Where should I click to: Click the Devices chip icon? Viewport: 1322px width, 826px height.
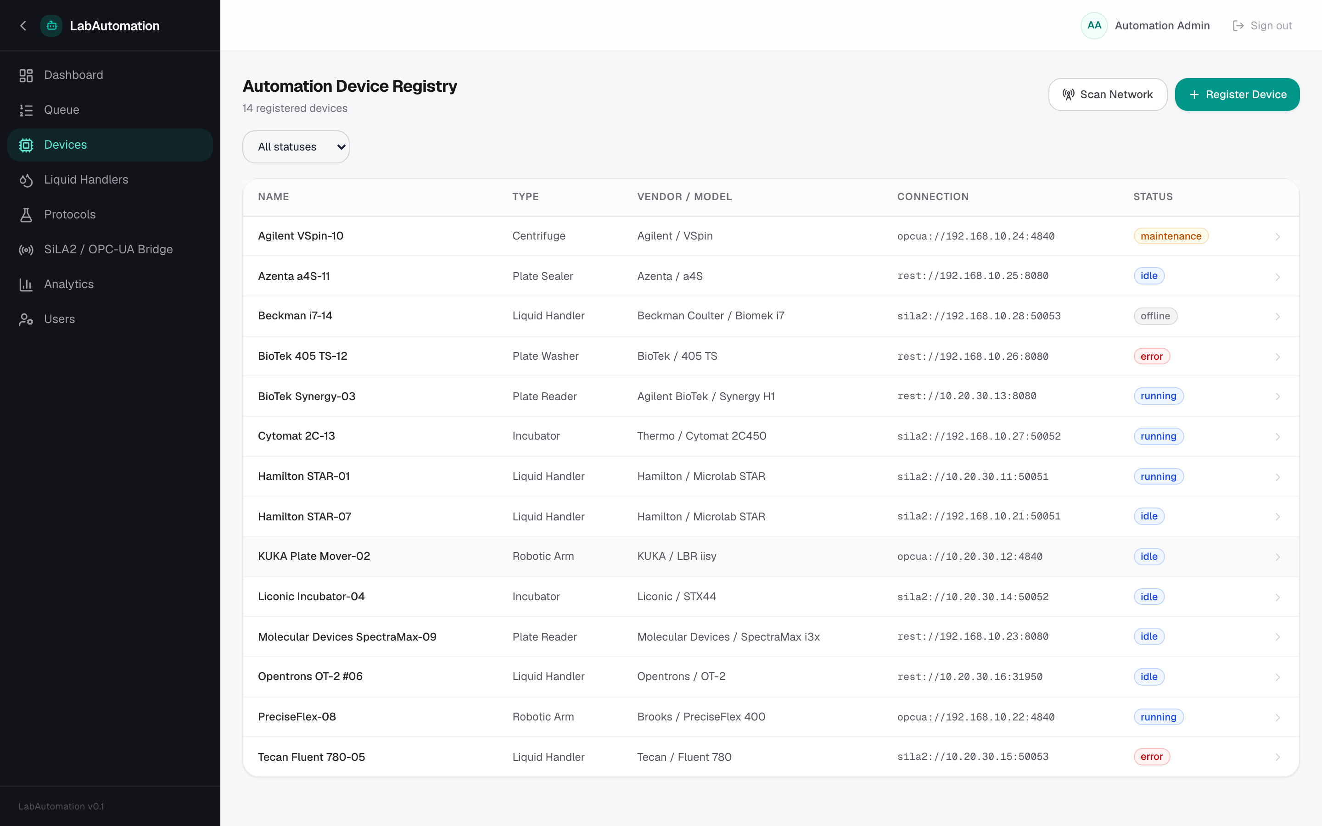(26, 145)
